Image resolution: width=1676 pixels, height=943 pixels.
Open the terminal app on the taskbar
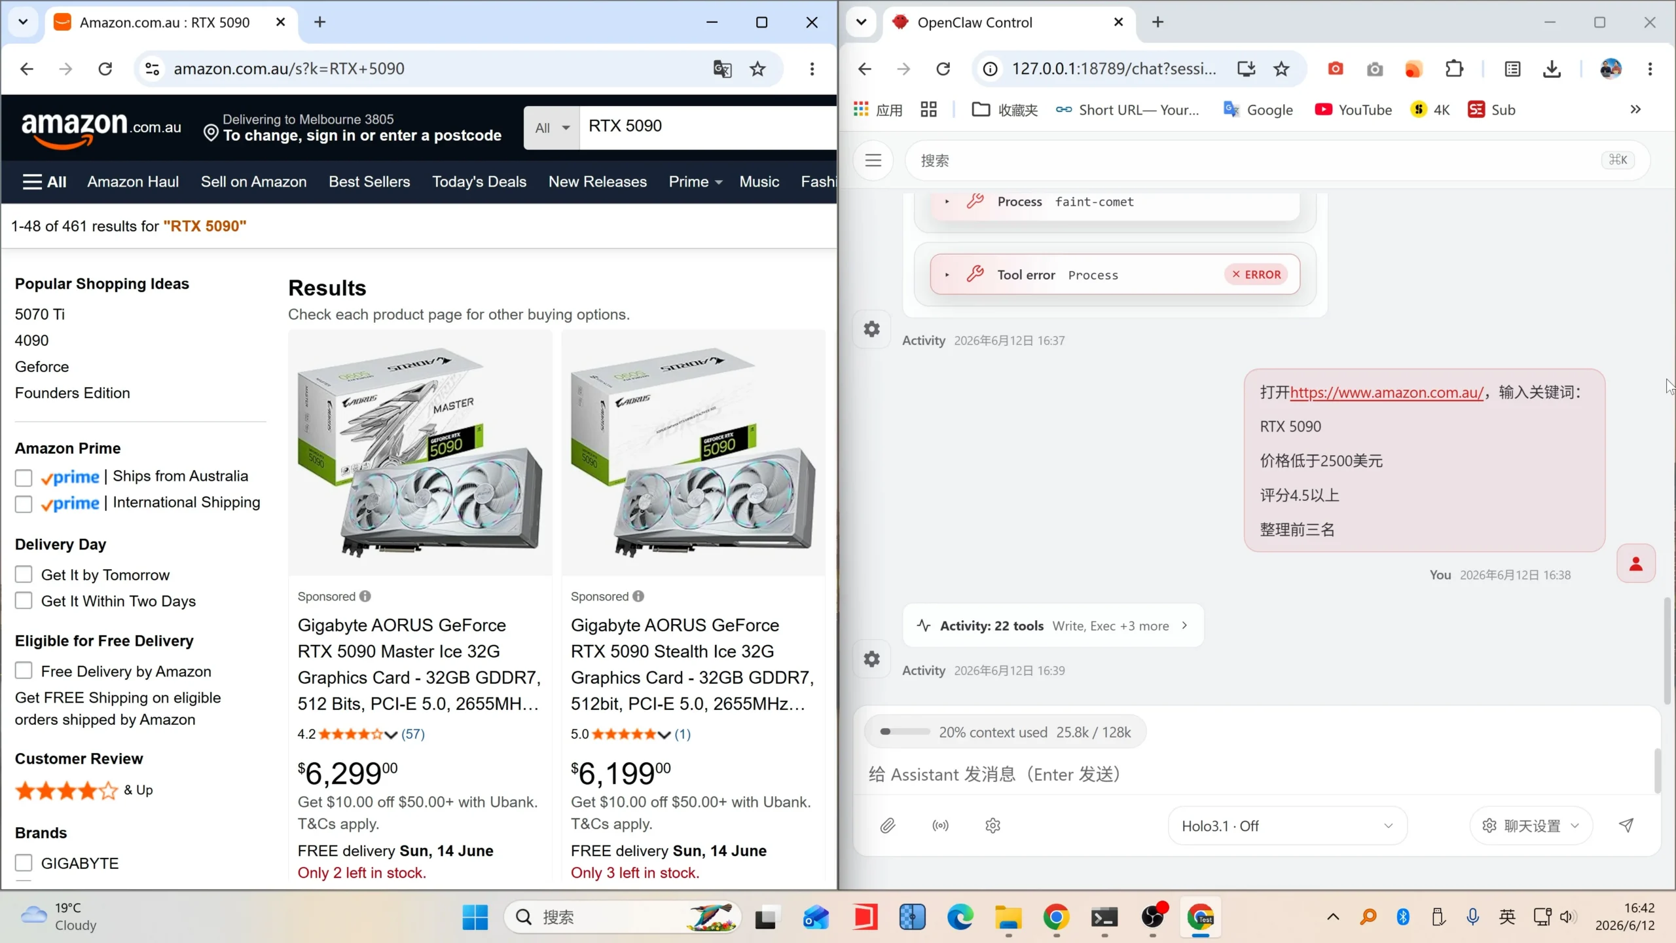(1104, 917)
